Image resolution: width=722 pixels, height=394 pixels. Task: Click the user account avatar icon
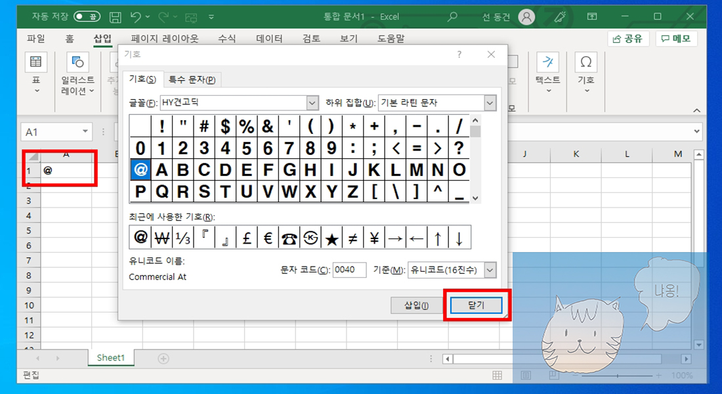(526, 17)
